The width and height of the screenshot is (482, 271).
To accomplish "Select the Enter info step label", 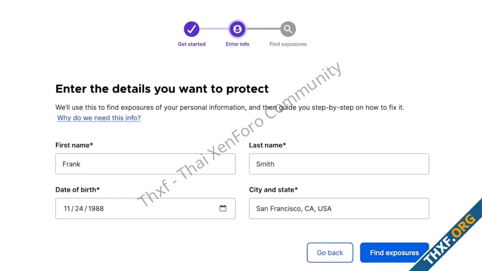I will (x=237, y=44).
